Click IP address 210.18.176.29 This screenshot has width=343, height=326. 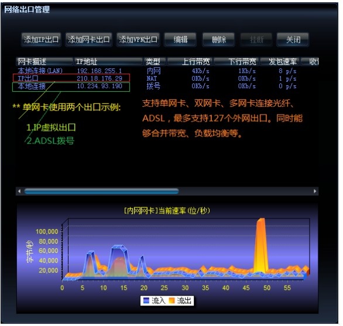coord(100,78)
